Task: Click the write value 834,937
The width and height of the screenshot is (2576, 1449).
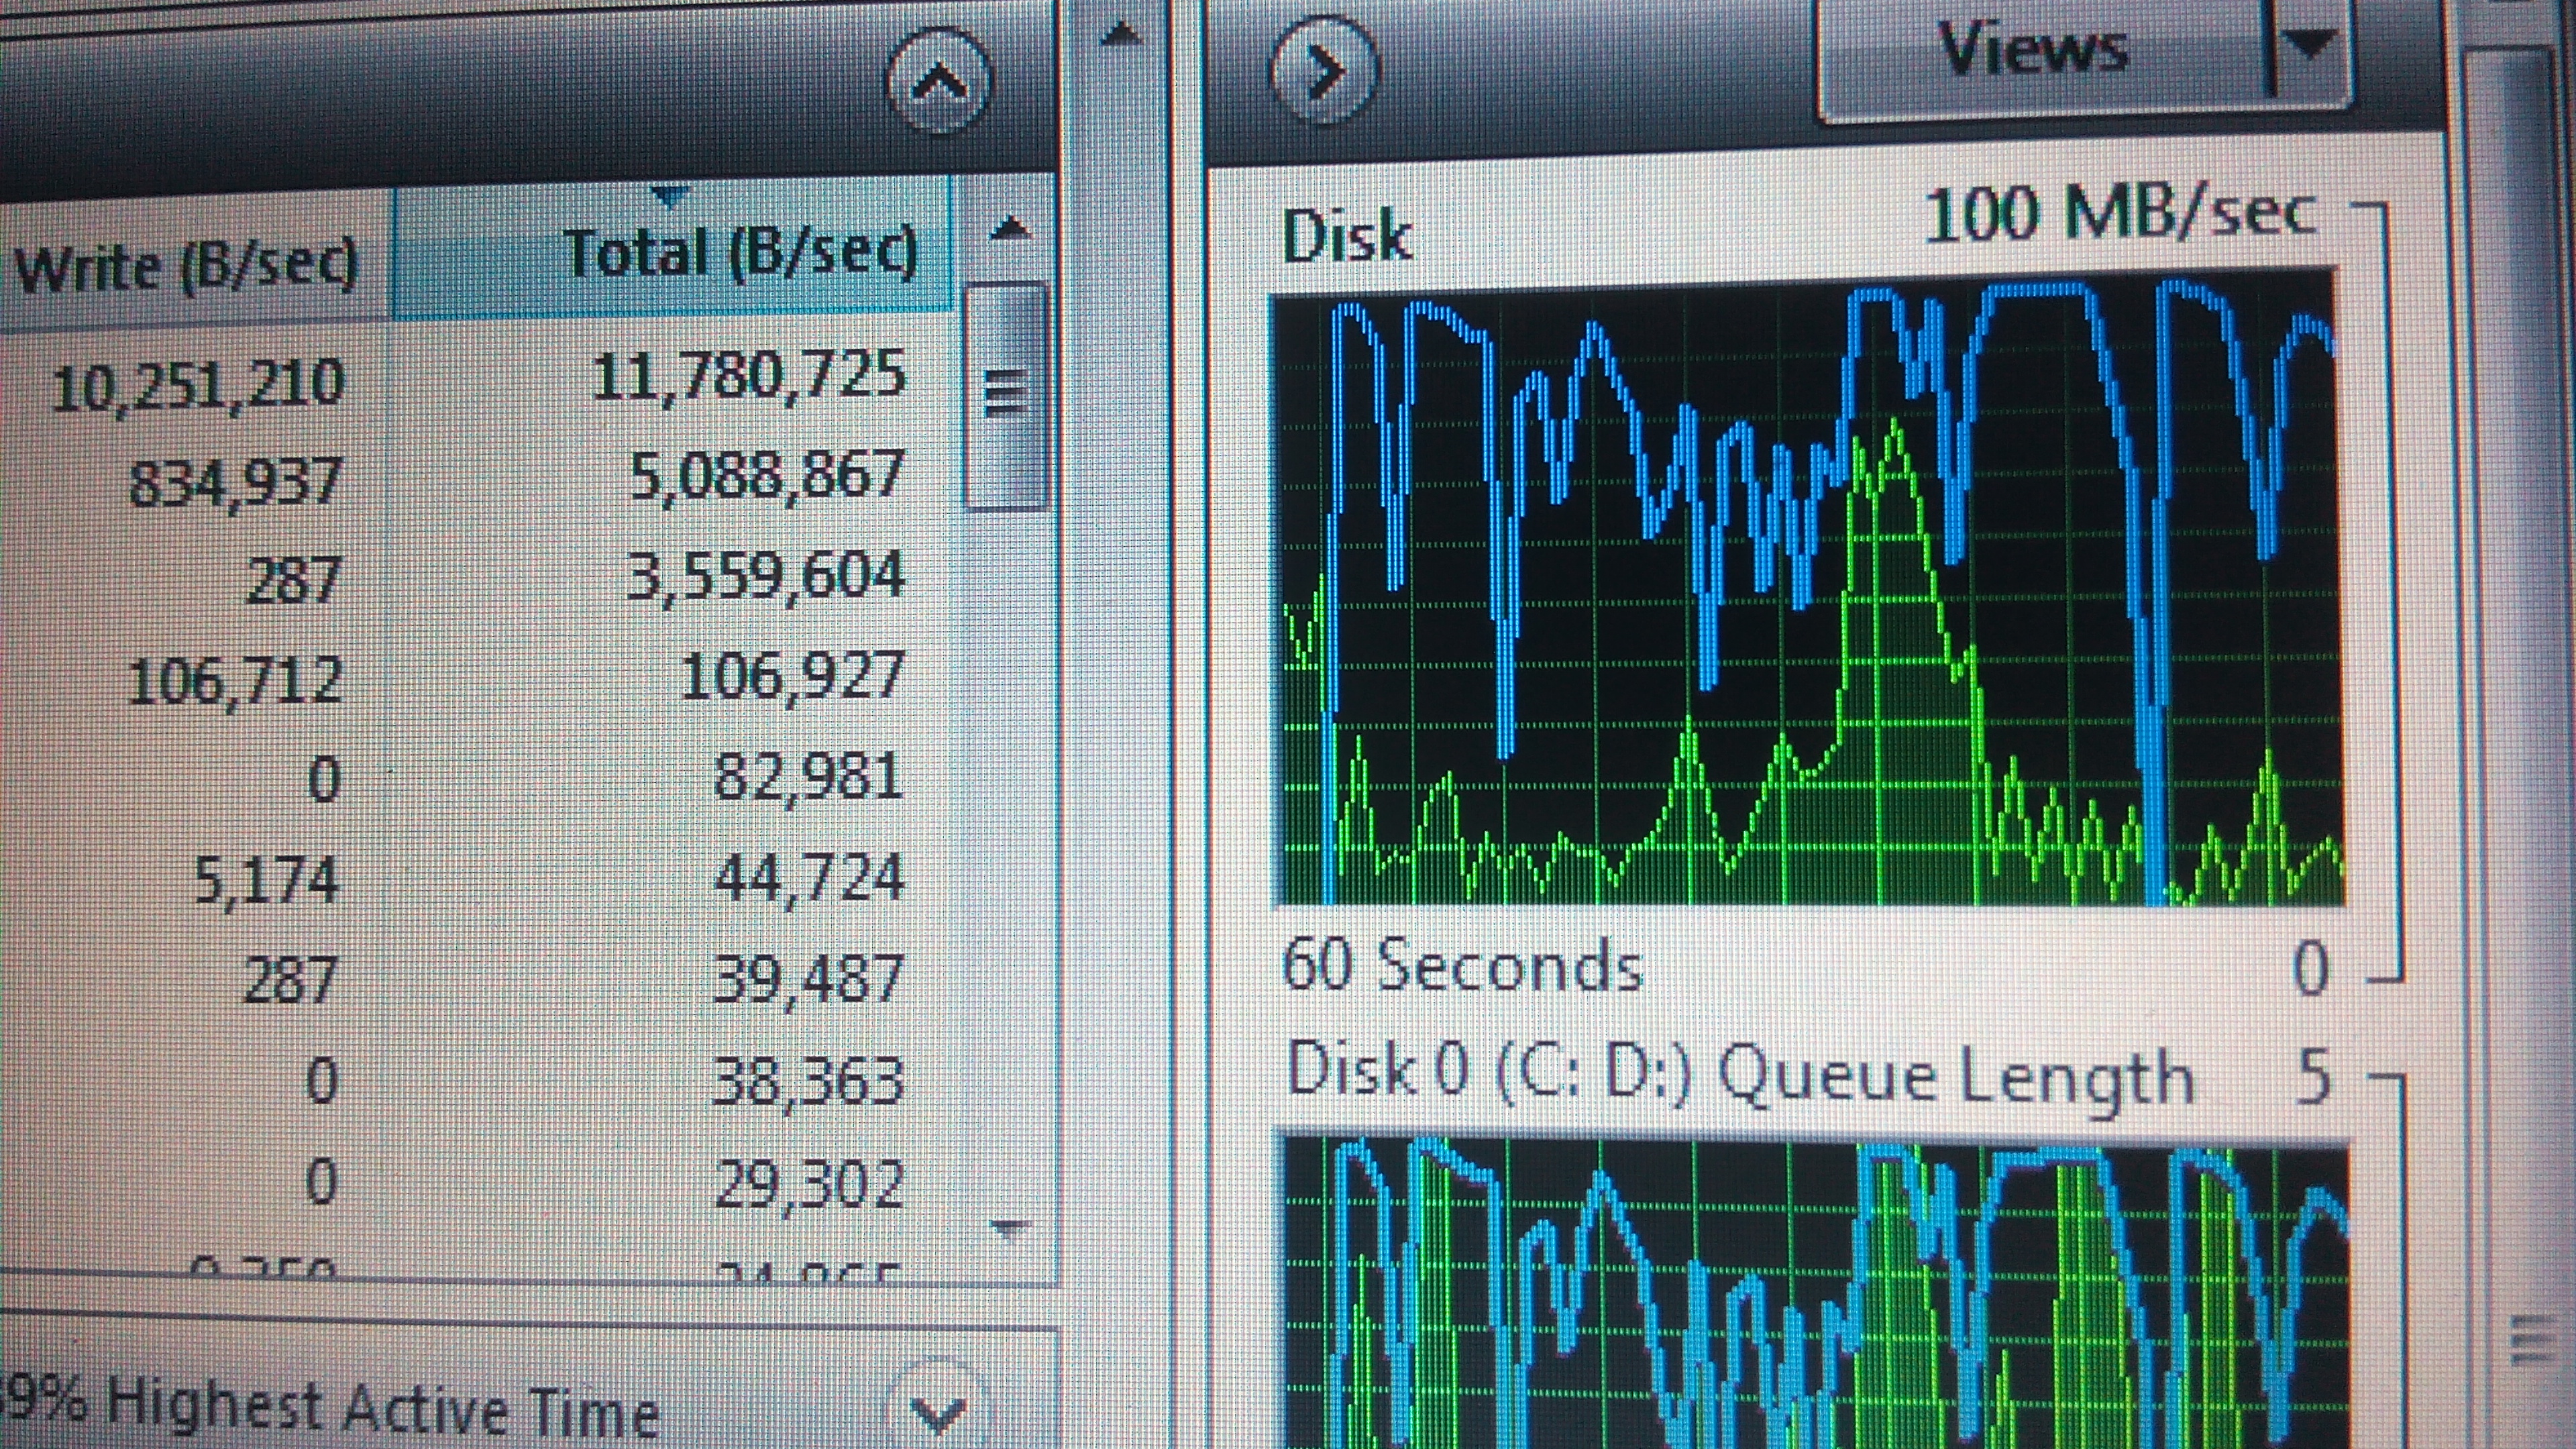Action: 236,482
